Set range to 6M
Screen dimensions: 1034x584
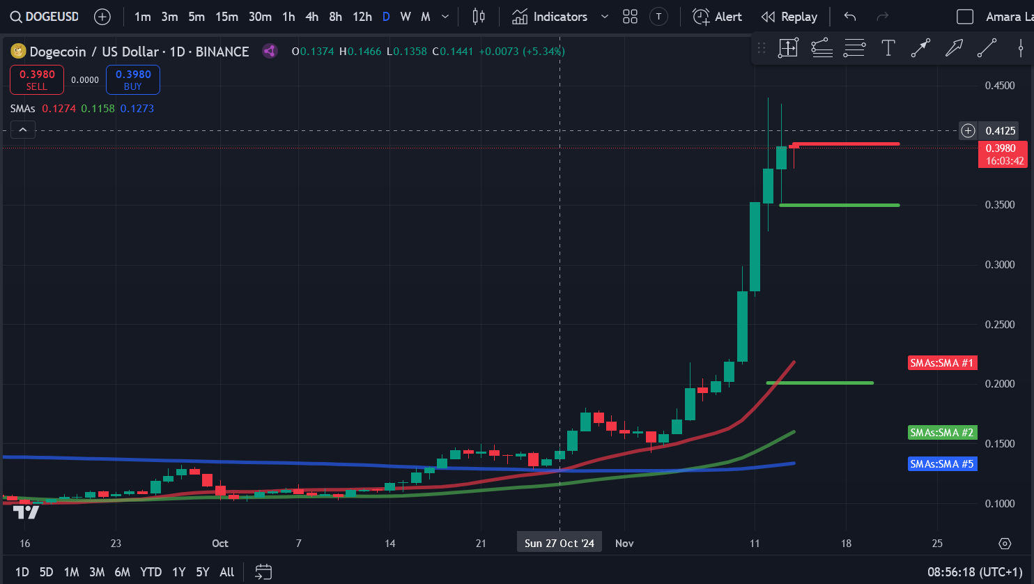(123, 572)
